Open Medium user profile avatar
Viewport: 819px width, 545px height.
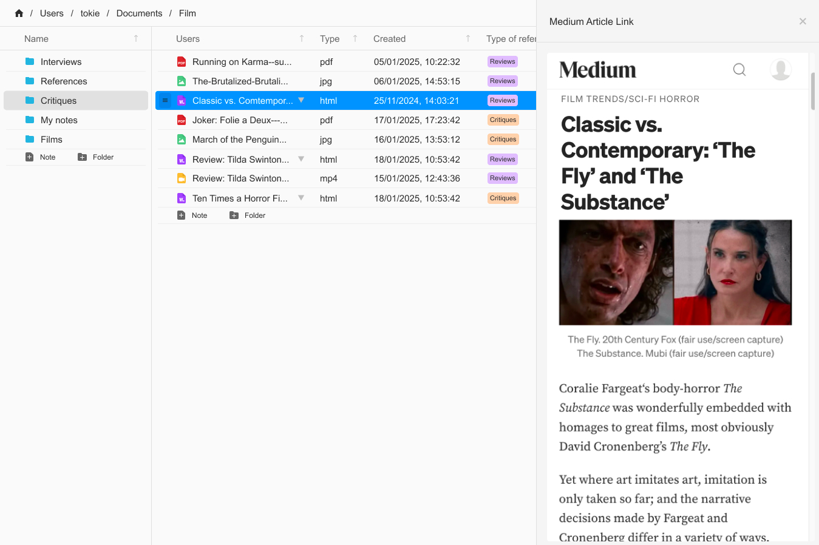(x=781, y=70)
